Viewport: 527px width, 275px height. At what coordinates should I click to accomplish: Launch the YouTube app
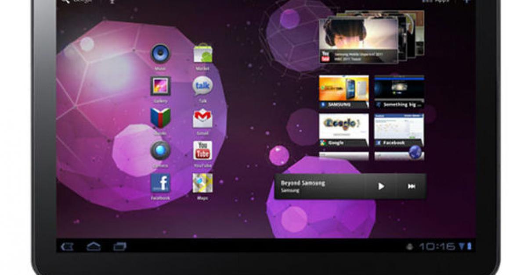203,150
